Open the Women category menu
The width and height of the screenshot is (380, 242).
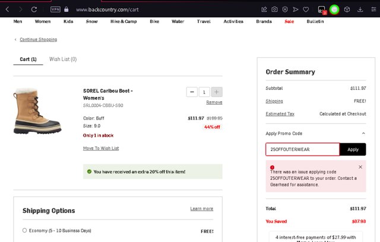coord(43,21)
